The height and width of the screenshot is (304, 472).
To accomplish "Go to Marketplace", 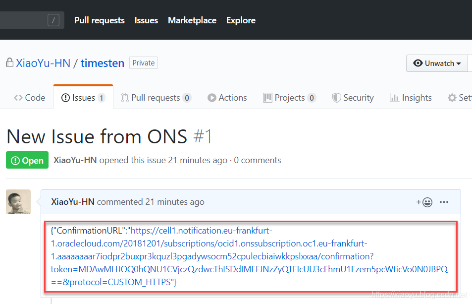I will pos(192,20).
